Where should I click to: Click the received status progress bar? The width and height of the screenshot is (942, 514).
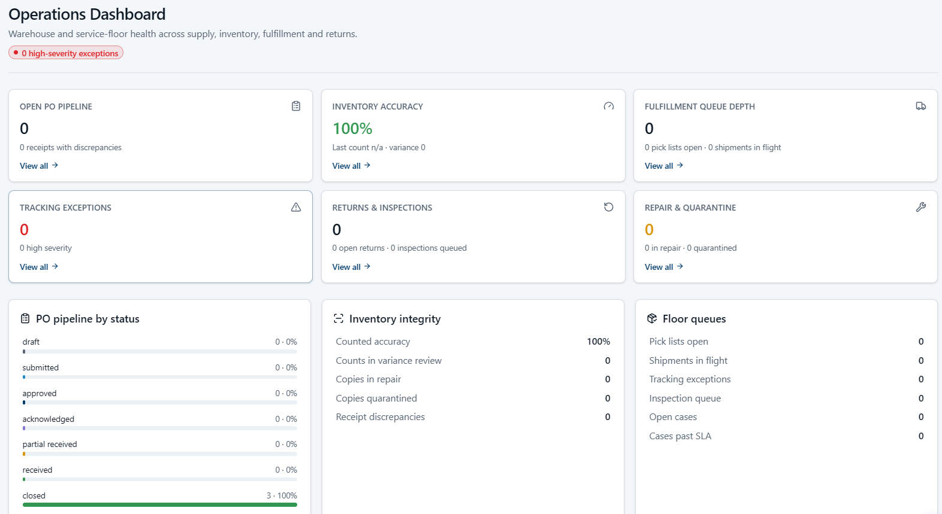tap(160, 479)
